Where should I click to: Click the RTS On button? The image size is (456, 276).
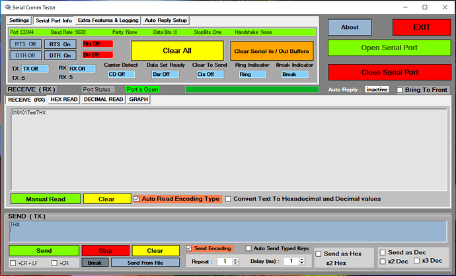pyautogui.click(x=60, y=44)
